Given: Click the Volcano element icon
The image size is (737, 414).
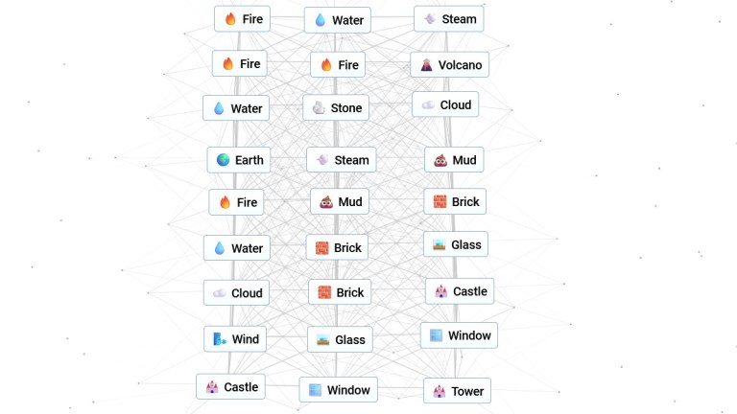Looking at the screenshot, I should click(427, 65).
